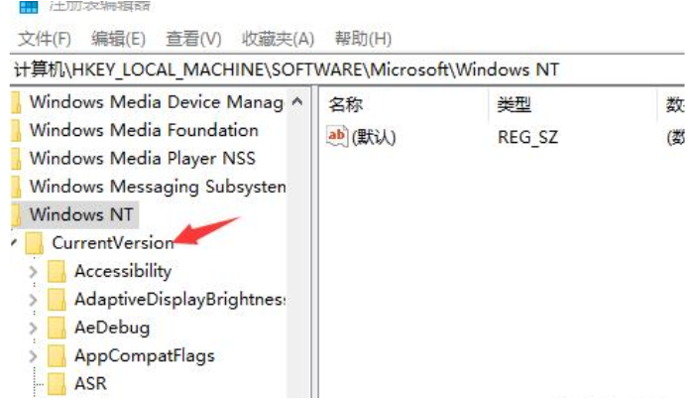Click the AppCompatFlags folder icon
Viewport: 689px width, 403px height.
click(x=57, y=355)
